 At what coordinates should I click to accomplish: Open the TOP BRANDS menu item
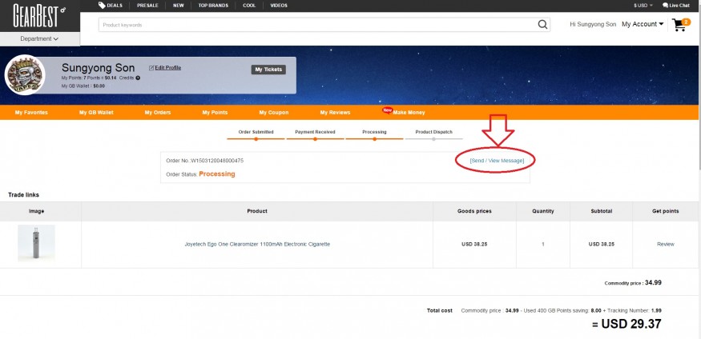tap(213, 6)
